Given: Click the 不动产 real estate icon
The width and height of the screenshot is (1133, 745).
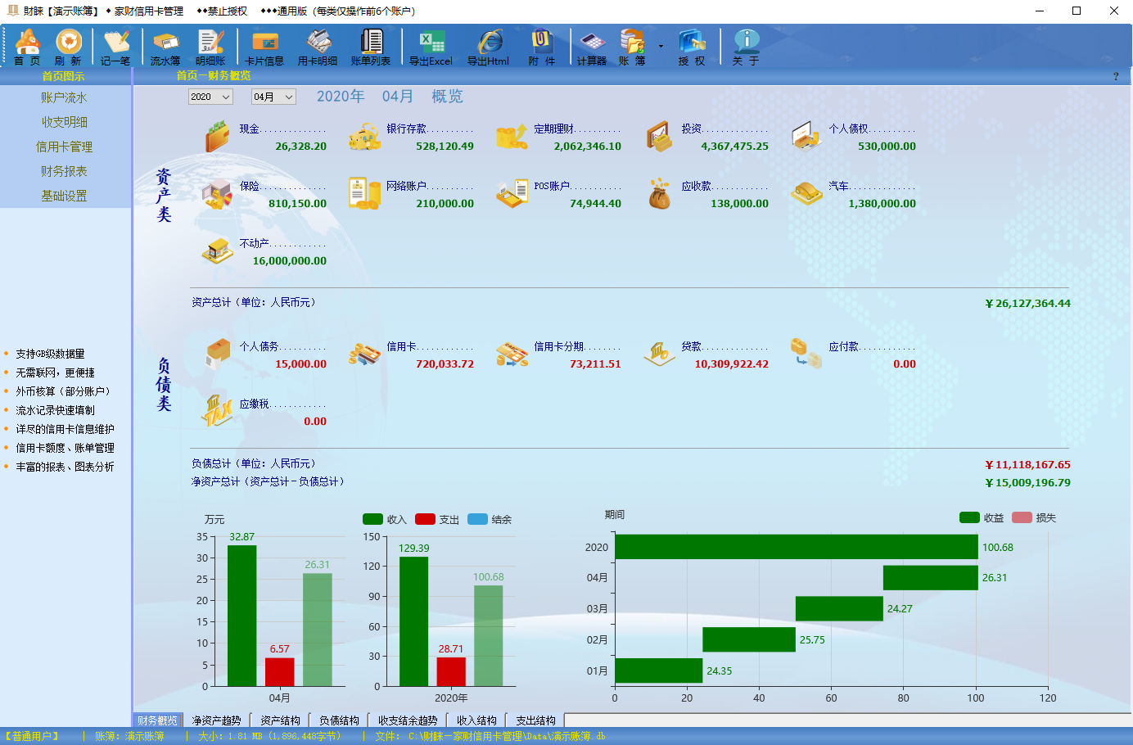Looking at the screenshot, I should coord(217,251).
